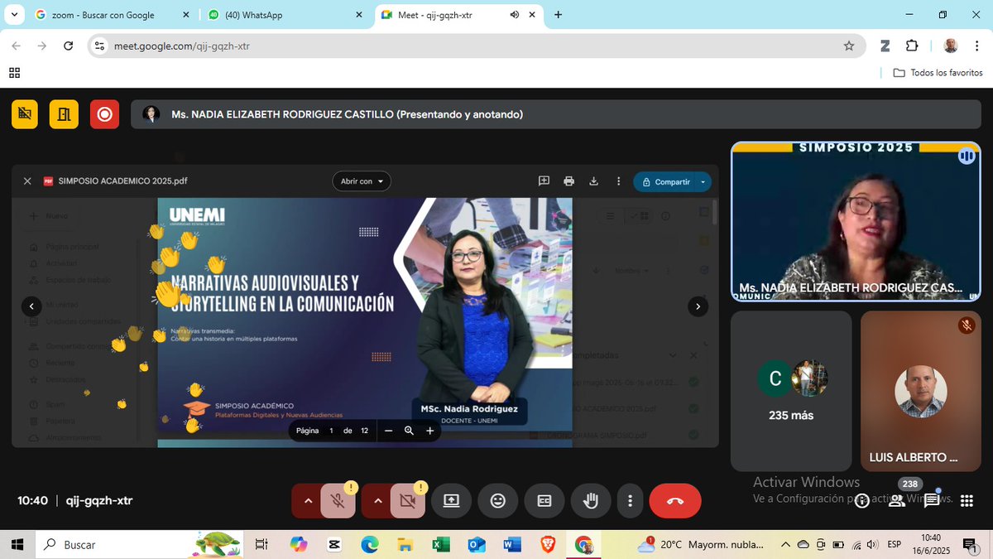The height and width of the screenshot is (559, 993).
Task: Open the 'Abrir con' dropdown
Action: 362,181
